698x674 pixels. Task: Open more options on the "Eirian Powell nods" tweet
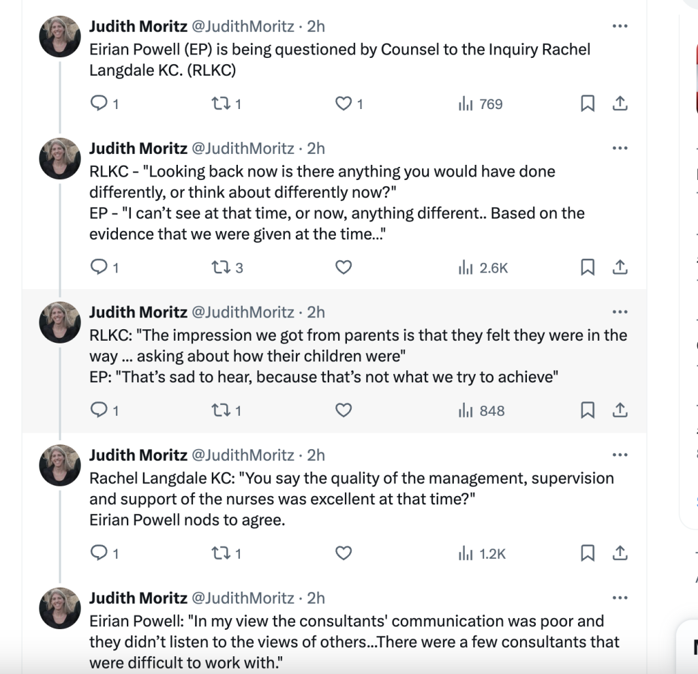(x=620, y=455)
